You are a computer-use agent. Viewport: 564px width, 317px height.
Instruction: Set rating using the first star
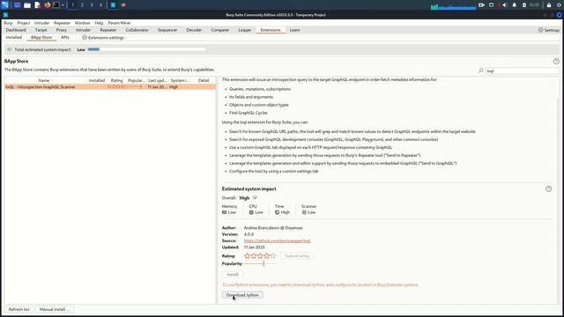[x=247, y=256]
